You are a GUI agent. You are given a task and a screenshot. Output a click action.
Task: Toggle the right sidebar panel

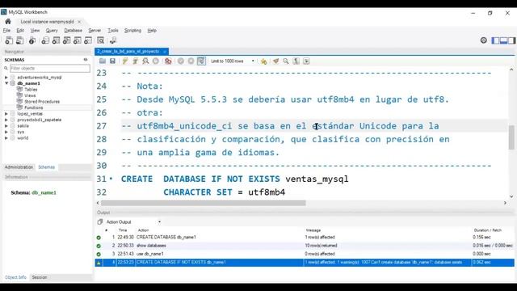pos(511,40)
